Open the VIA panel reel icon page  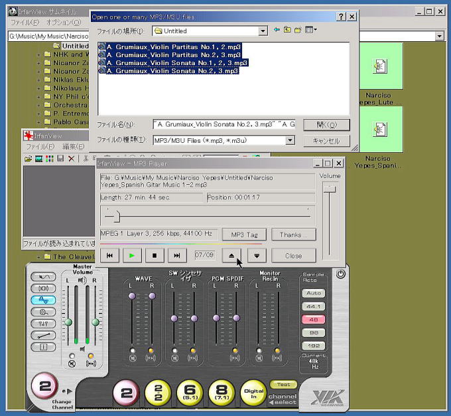coord(43,312)
